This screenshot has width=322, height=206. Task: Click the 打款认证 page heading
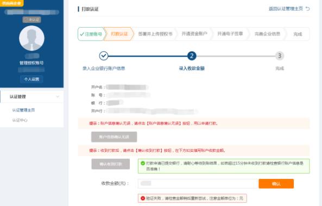[x=90, y=9]
